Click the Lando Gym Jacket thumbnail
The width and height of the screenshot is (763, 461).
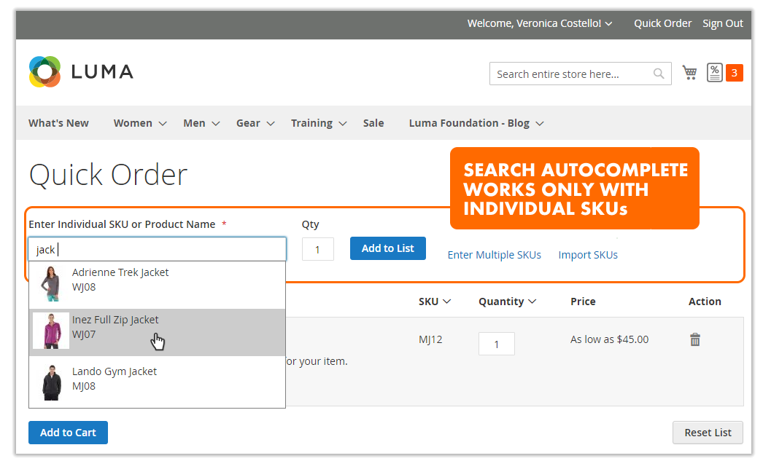click(52, 383)
